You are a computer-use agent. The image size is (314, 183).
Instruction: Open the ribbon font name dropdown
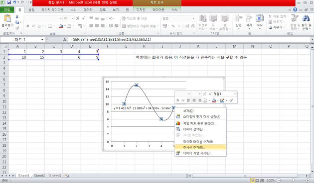[61, 18]
